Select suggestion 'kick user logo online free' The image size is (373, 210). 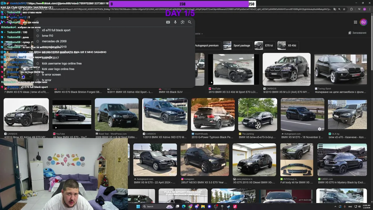(58, 69)
